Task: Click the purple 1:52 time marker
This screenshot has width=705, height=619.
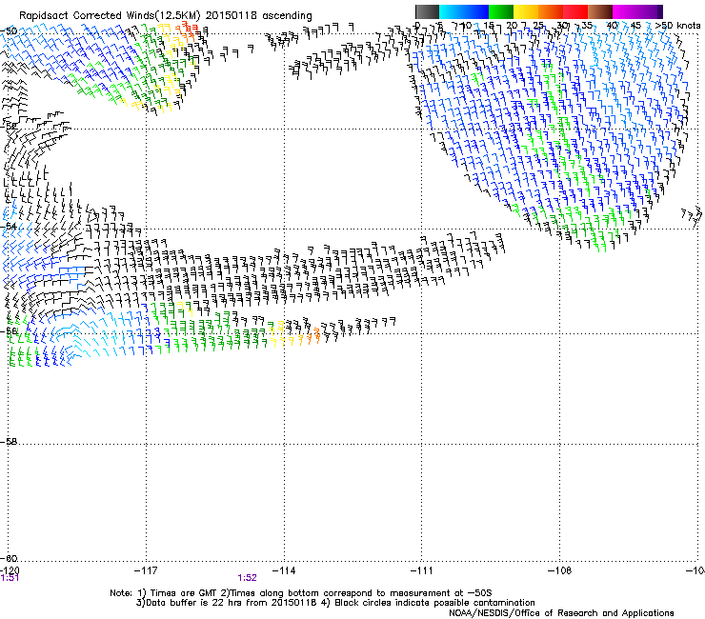Action: (248, 578)
